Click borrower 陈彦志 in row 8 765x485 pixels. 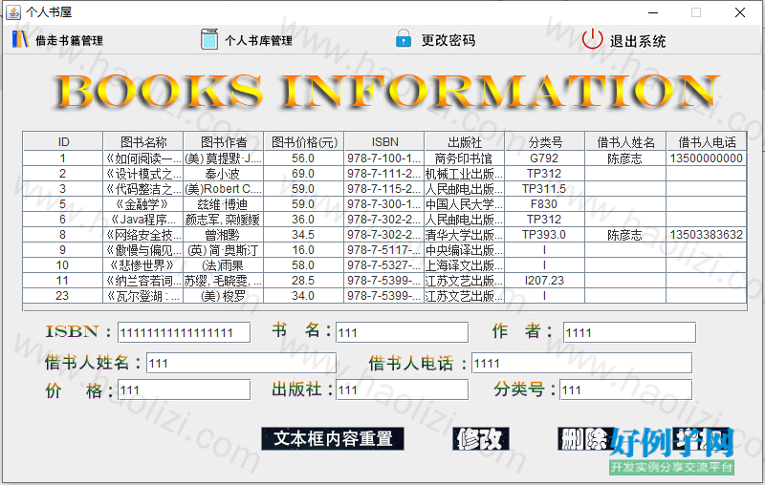[626, 235]
